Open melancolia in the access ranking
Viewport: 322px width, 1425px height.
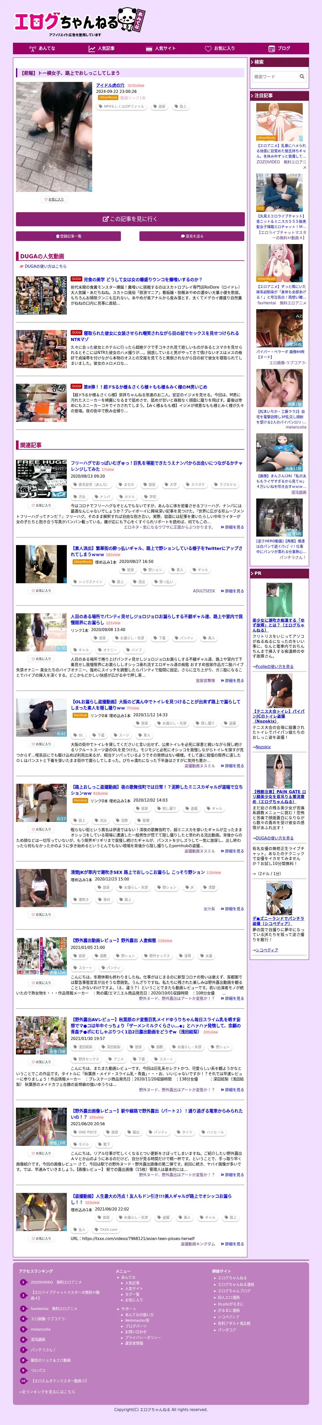coord(40,1329)
